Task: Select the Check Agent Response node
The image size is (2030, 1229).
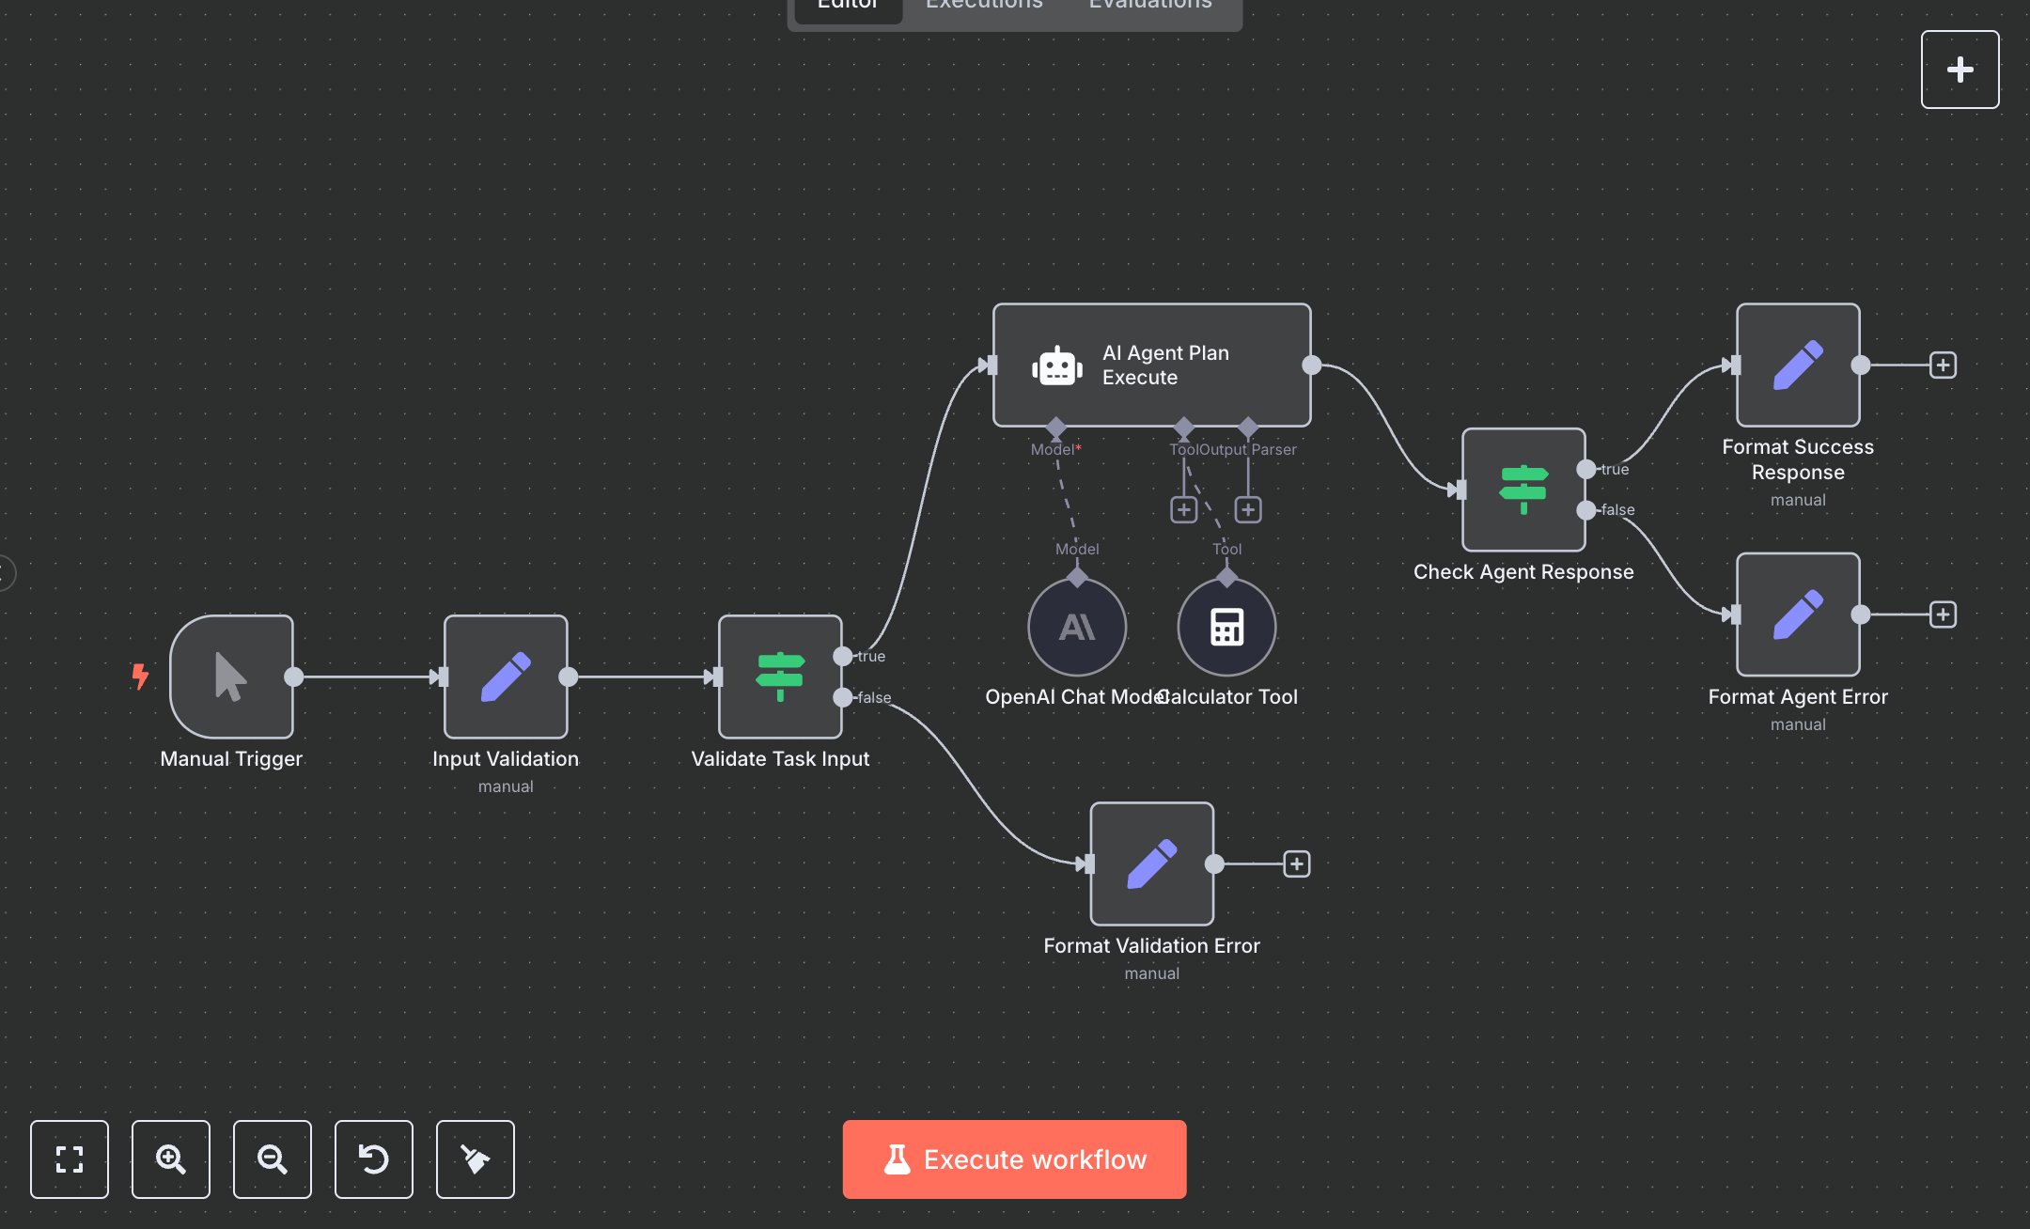Action: click(x=1522, y=490)
